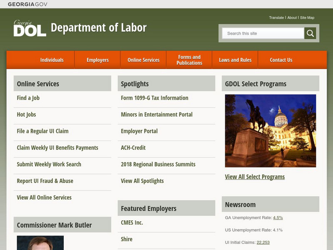The image size is (333, 250).
Task: Open the Site Map
Action: 307,17
